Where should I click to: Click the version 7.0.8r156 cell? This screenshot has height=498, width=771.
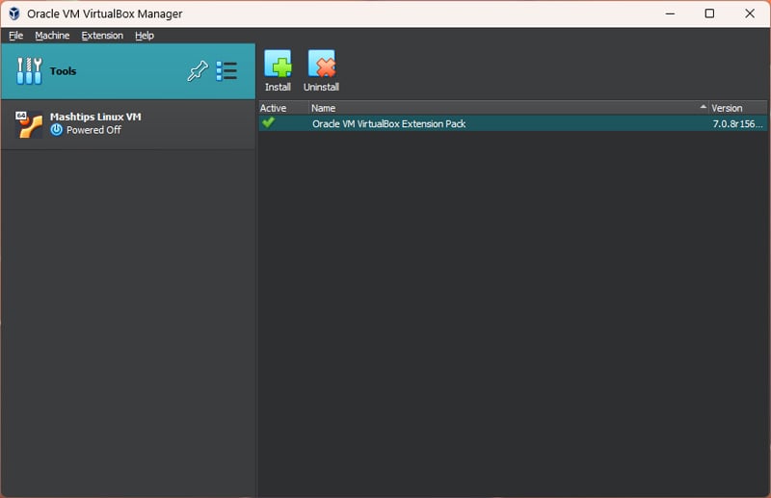click(x=737, y=124)
